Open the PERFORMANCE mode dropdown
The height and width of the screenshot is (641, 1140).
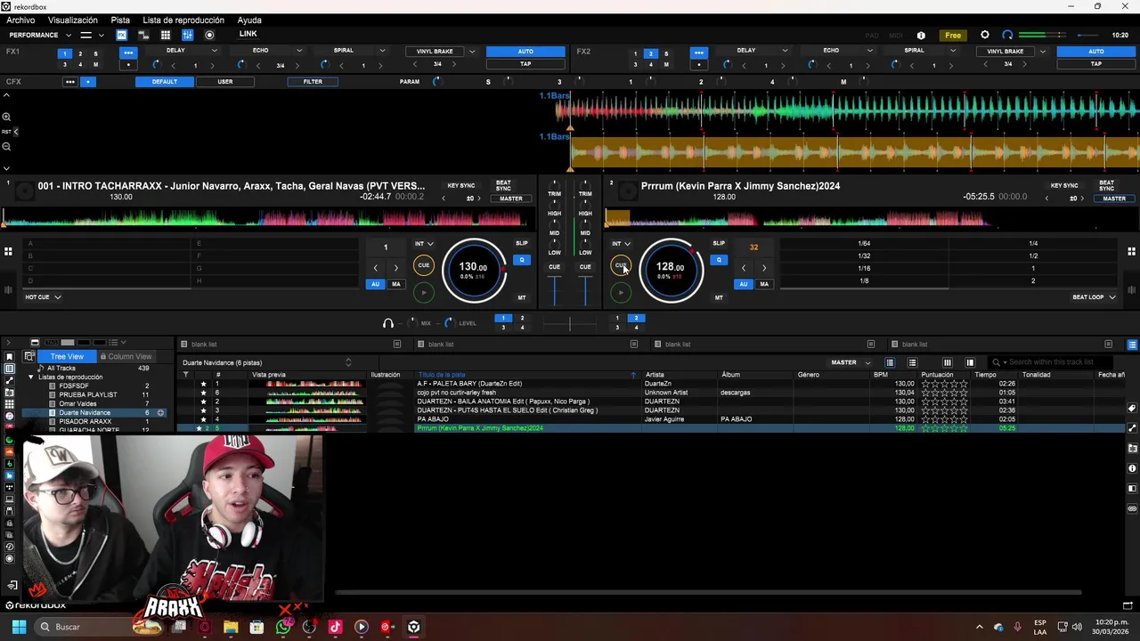pyautogui.click(x=38, y=35)
